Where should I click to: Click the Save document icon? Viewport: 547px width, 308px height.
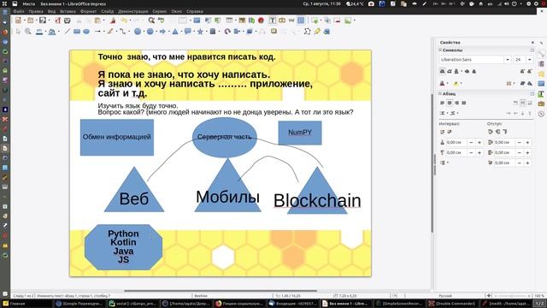(x=43, y=21)
